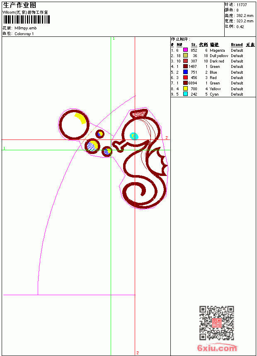Screen dimensions: 257x356
Task: Click the Brand column header
Action: point(237,45)
